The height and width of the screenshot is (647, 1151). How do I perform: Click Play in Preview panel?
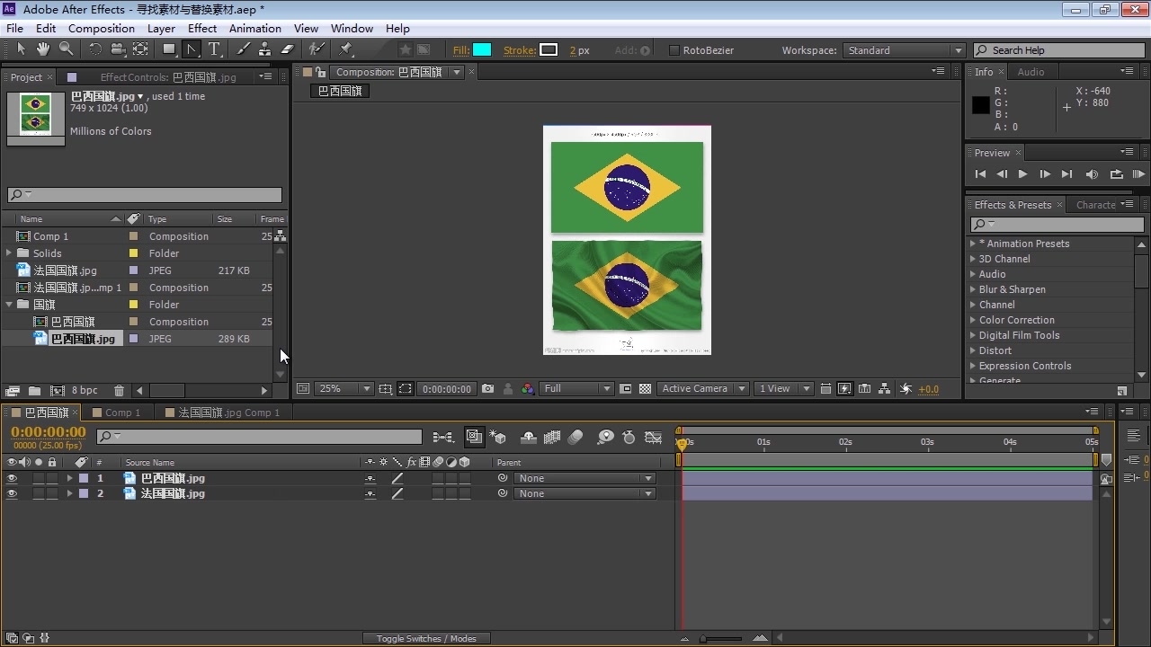click(x=1022, y=174)
